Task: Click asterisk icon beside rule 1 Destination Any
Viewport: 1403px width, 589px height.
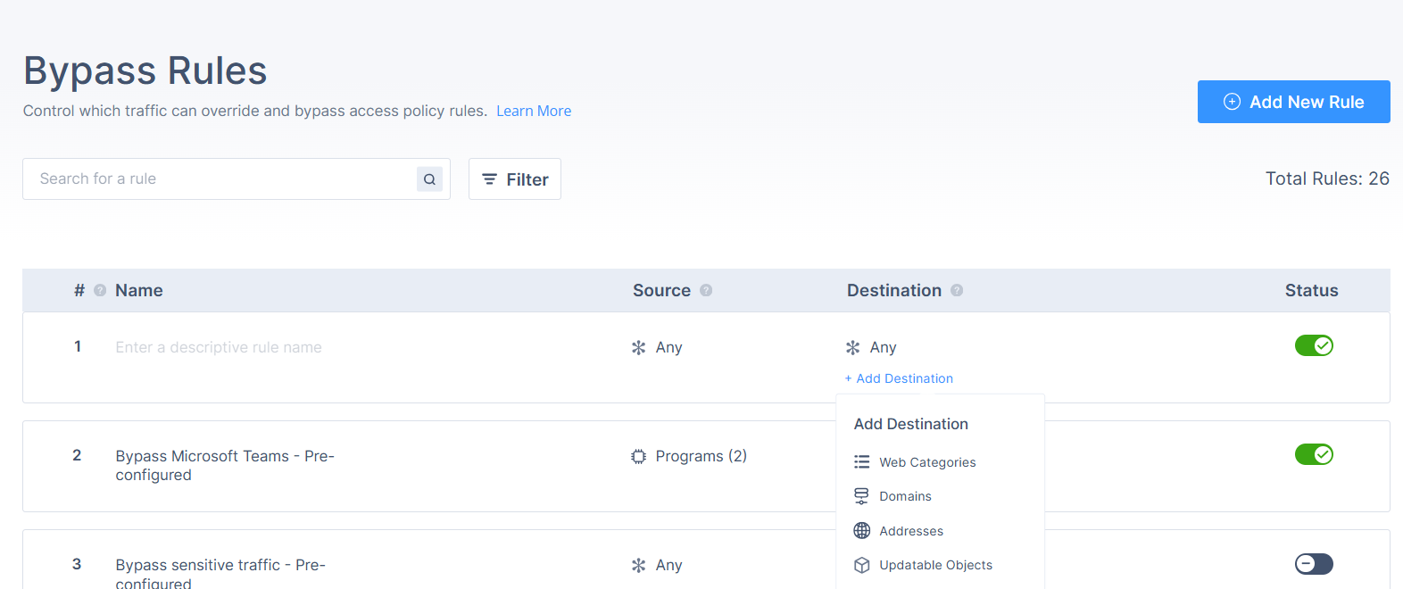Action: [x=852, y=348]
